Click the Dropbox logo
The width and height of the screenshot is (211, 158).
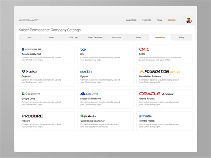29,71
